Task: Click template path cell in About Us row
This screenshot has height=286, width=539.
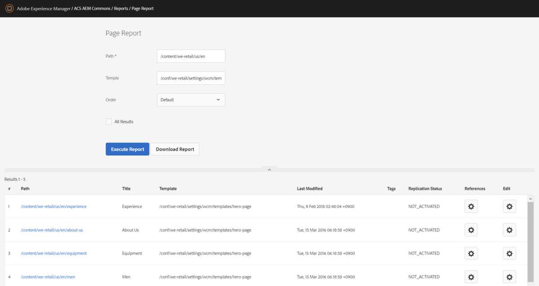Action: [205, 230]
